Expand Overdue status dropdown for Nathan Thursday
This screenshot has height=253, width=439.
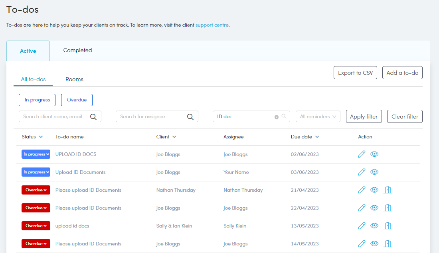tap(36, 190)
